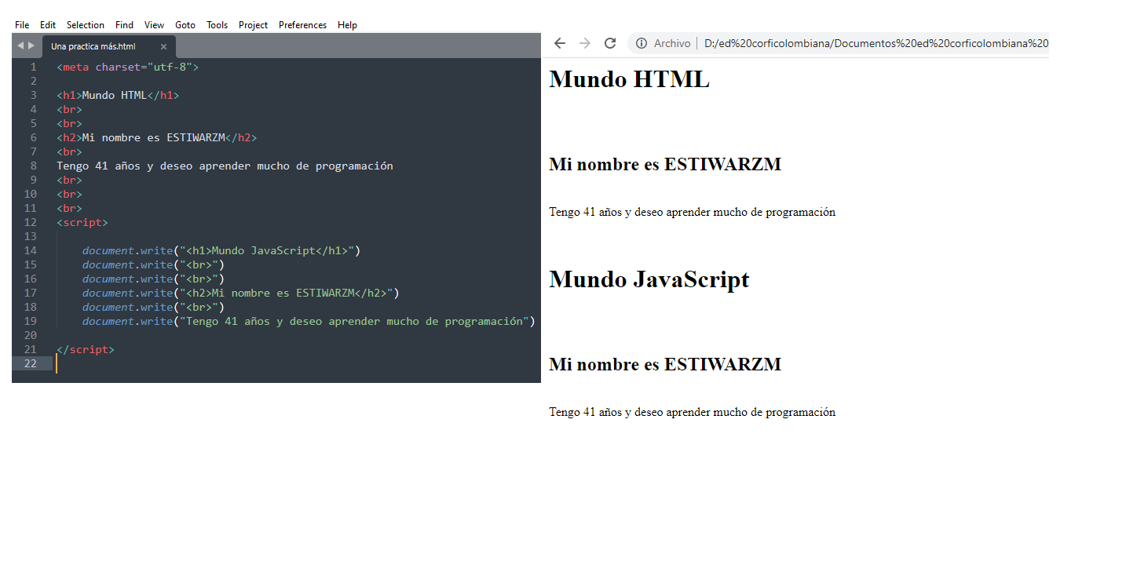Click the document.write h2 Mi nombre line

tap(241, 293)
